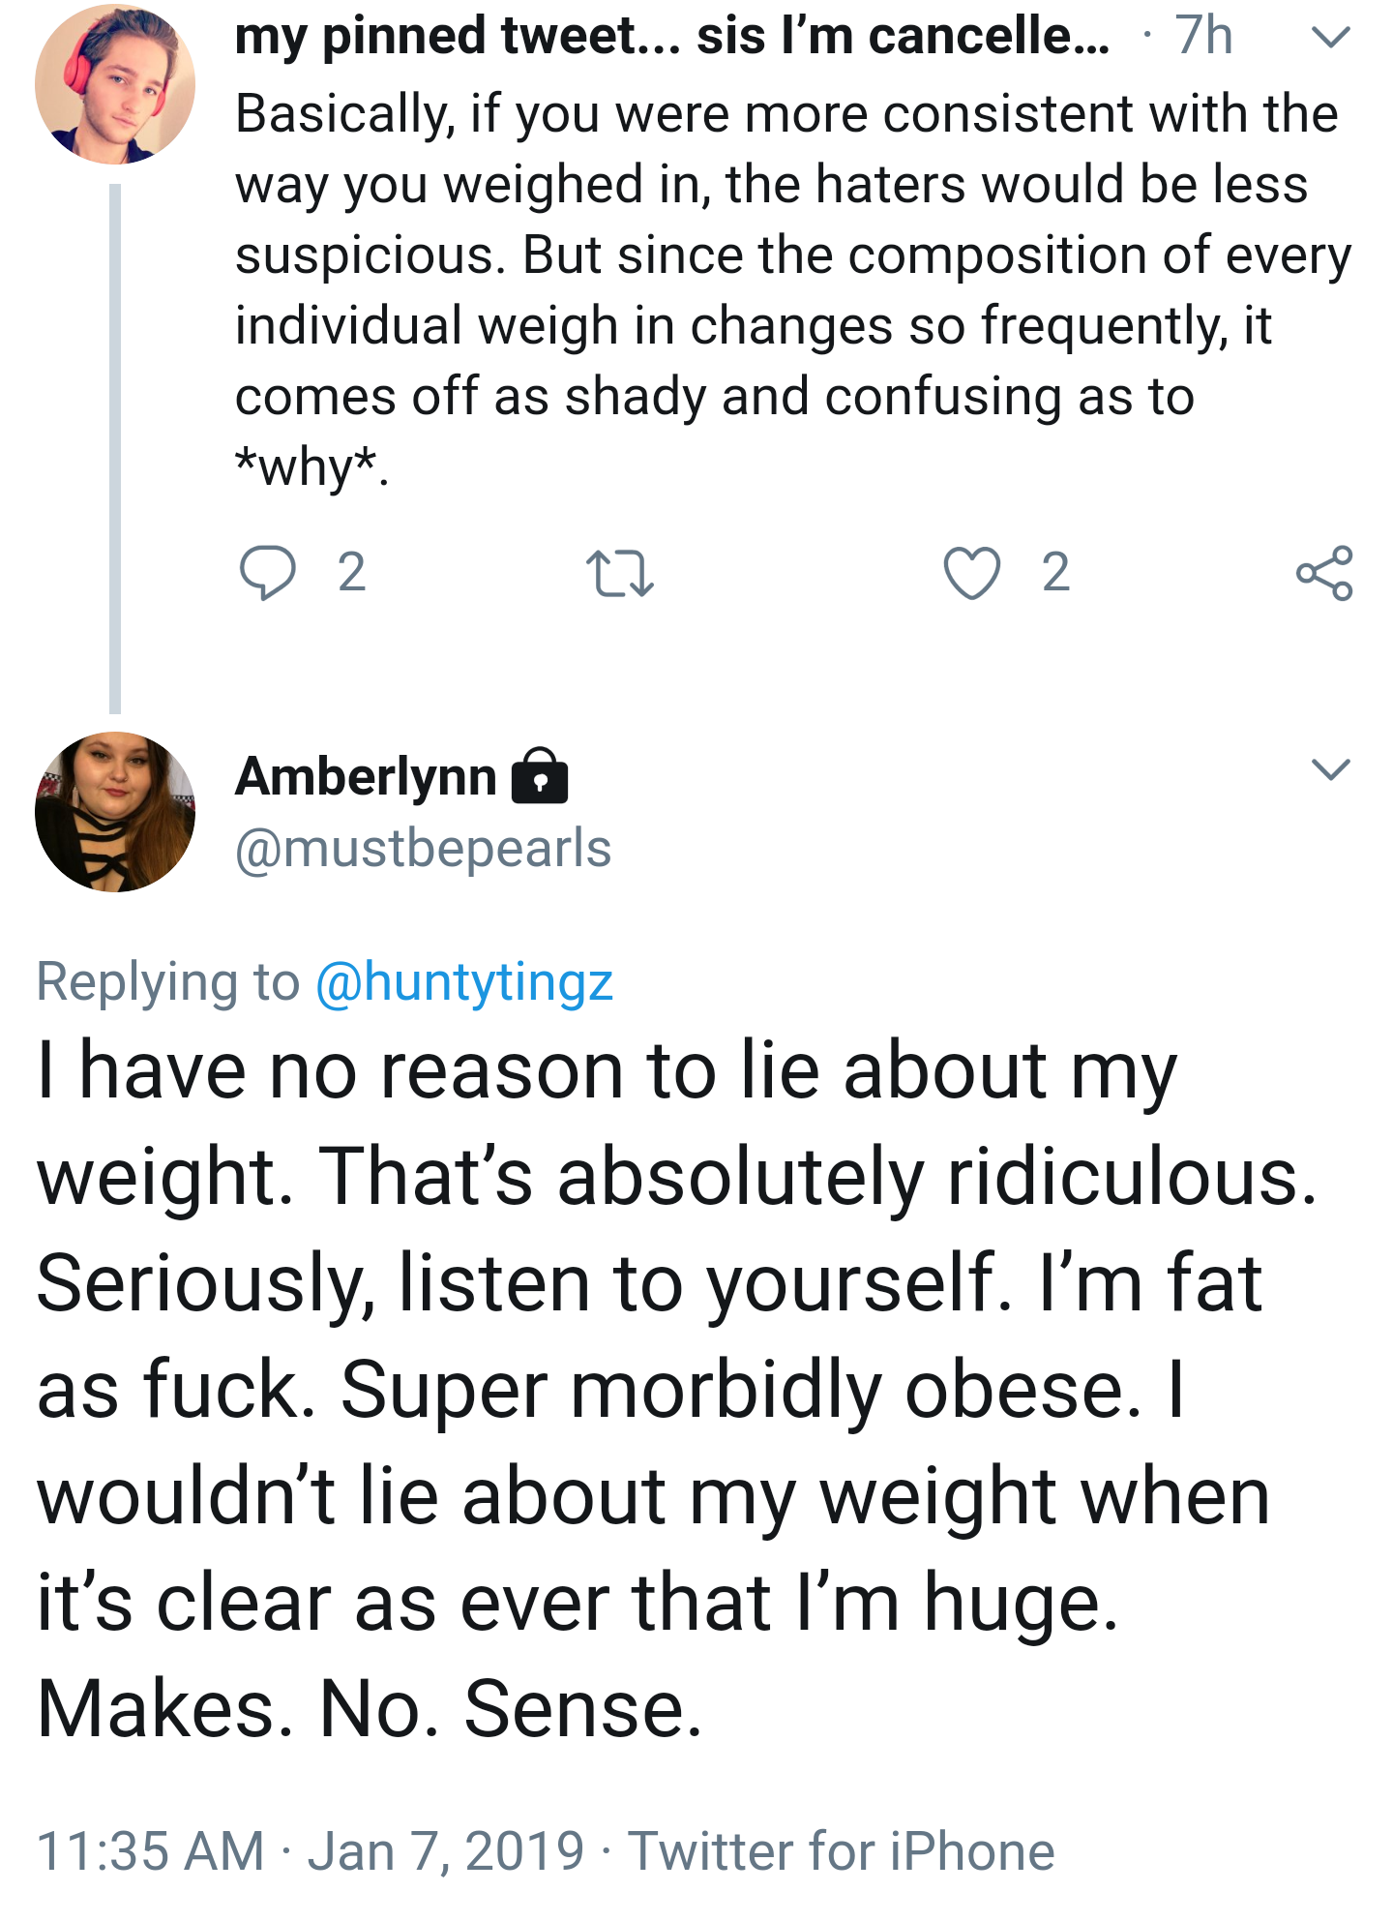Open 'my pinned tweet...' display name
The width and height of the screenshot is (1393, 1922).
[672, 36]
